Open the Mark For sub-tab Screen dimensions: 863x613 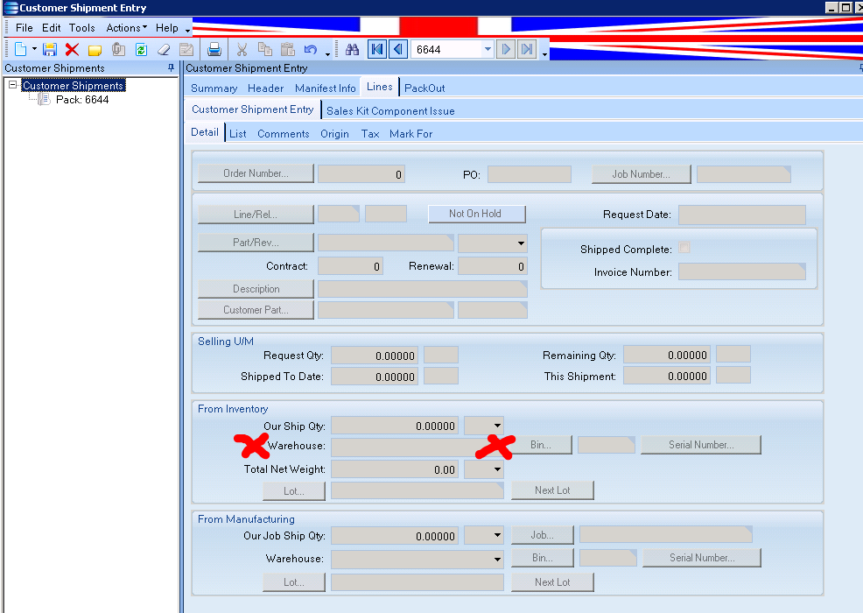pos(410,134)
